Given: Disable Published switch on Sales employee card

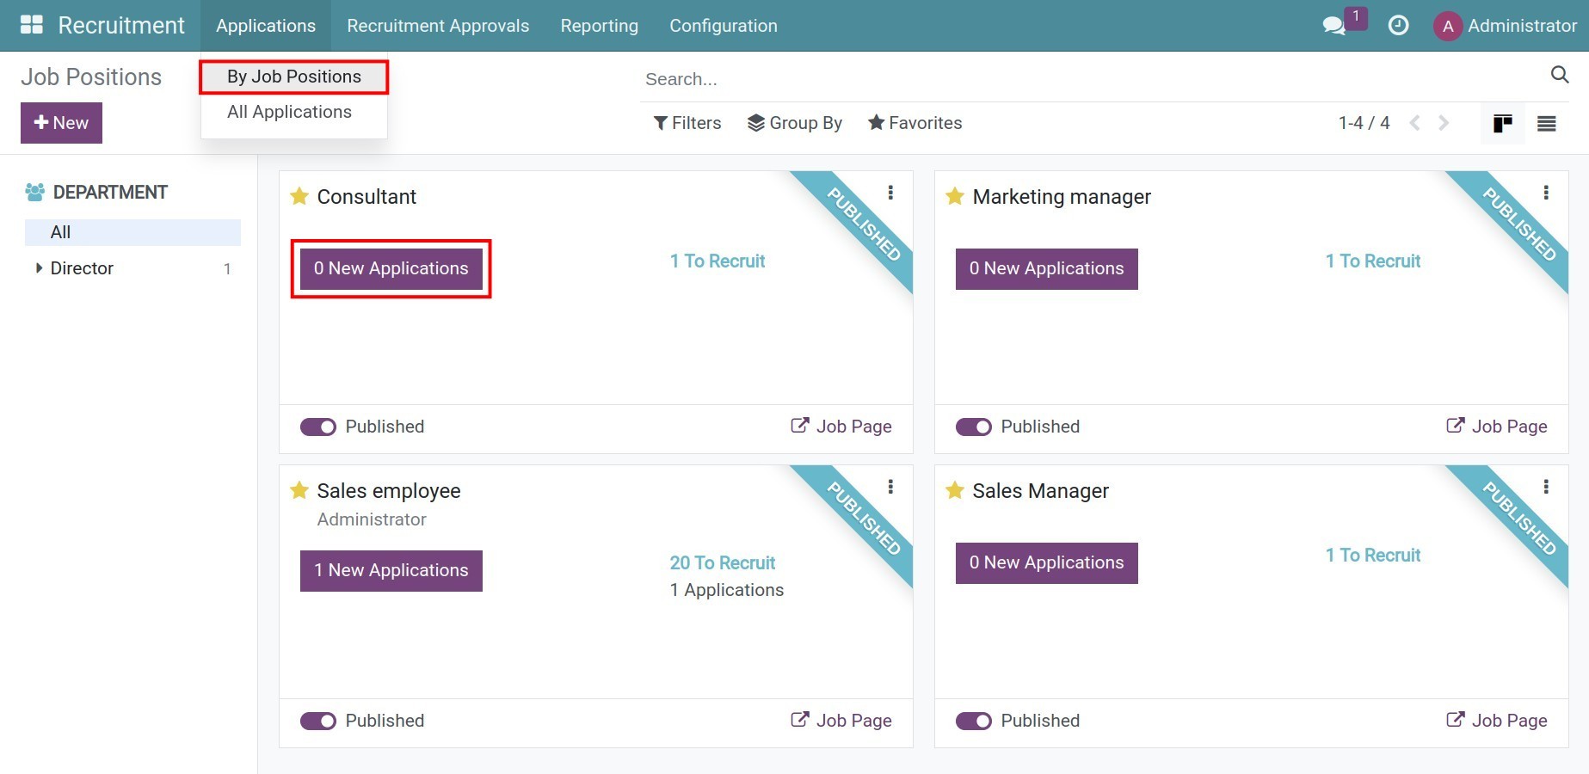Looking at the screenshot, I should tap(318, 722).
